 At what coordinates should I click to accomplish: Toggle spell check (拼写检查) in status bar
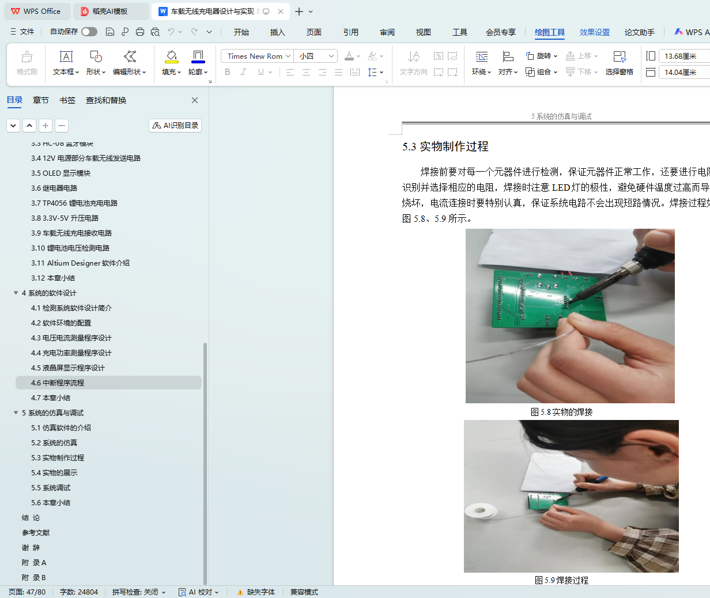[138, 592]
